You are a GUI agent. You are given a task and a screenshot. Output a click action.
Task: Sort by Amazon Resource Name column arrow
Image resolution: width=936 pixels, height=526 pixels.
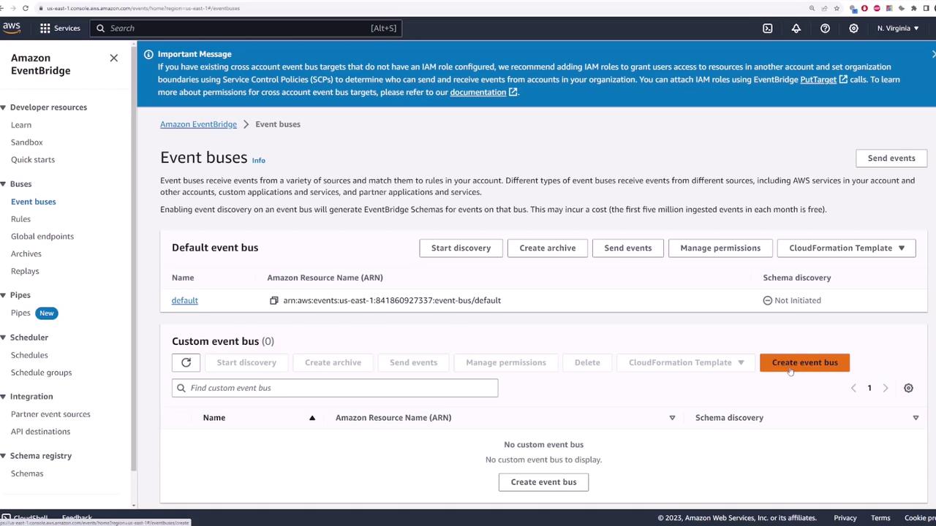(x=672, y=418)
